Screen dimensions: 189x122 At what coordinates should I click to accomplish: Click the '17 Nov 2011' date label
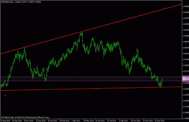pos(148,121)
